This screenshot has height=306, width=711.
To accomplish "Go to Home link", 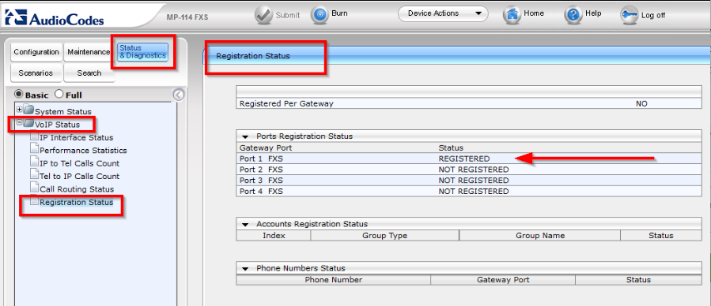I will point(534,13).
